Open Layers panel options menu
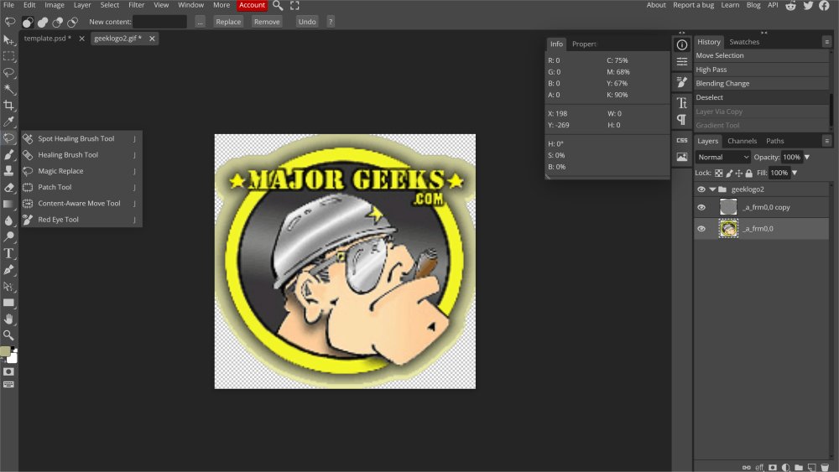The image size is (839, 472). click(x=826, y=141)
